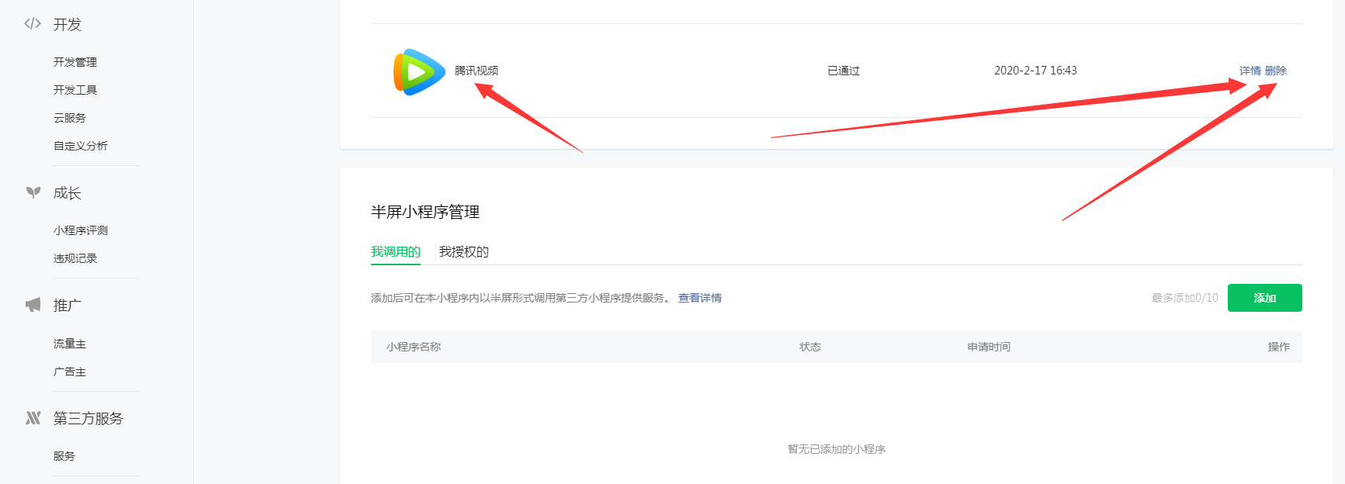The image size is (1345, 484).
Task: Open 自定义分析 menu item
Action: coord(81,146)
